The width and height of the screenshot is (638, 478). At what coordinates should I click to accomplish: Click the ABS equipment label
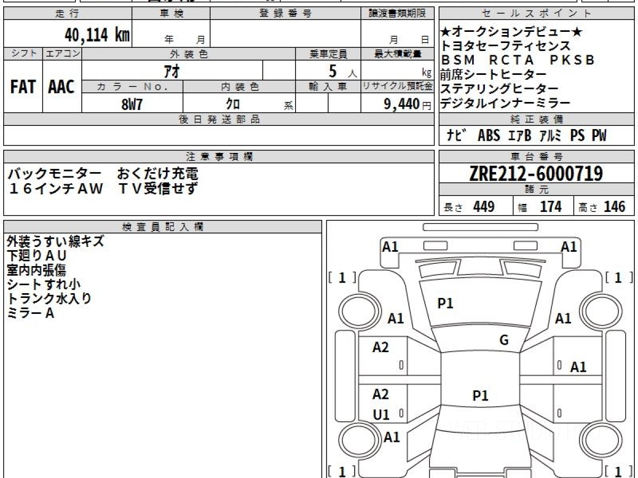pyautogui.click(x=489, y=136)
